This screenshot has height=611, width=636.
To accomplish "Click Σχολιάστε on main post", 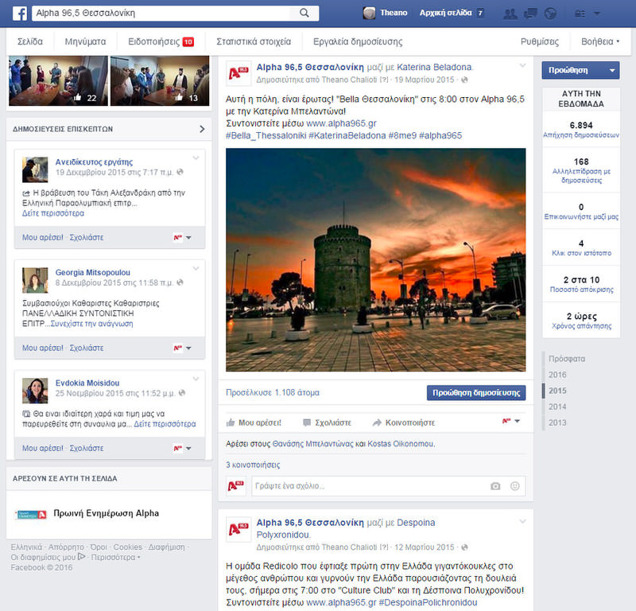I will pos(328,422).
